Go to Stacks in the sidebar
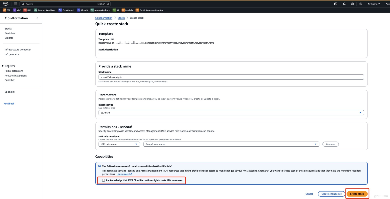The width and height of the screenshot is (390, 199). [8, 29]
